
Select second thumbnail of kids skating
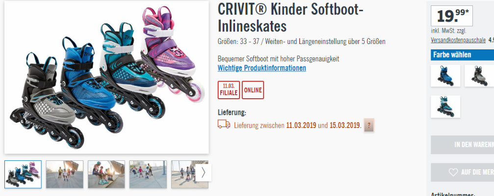(x=65, y=174)
